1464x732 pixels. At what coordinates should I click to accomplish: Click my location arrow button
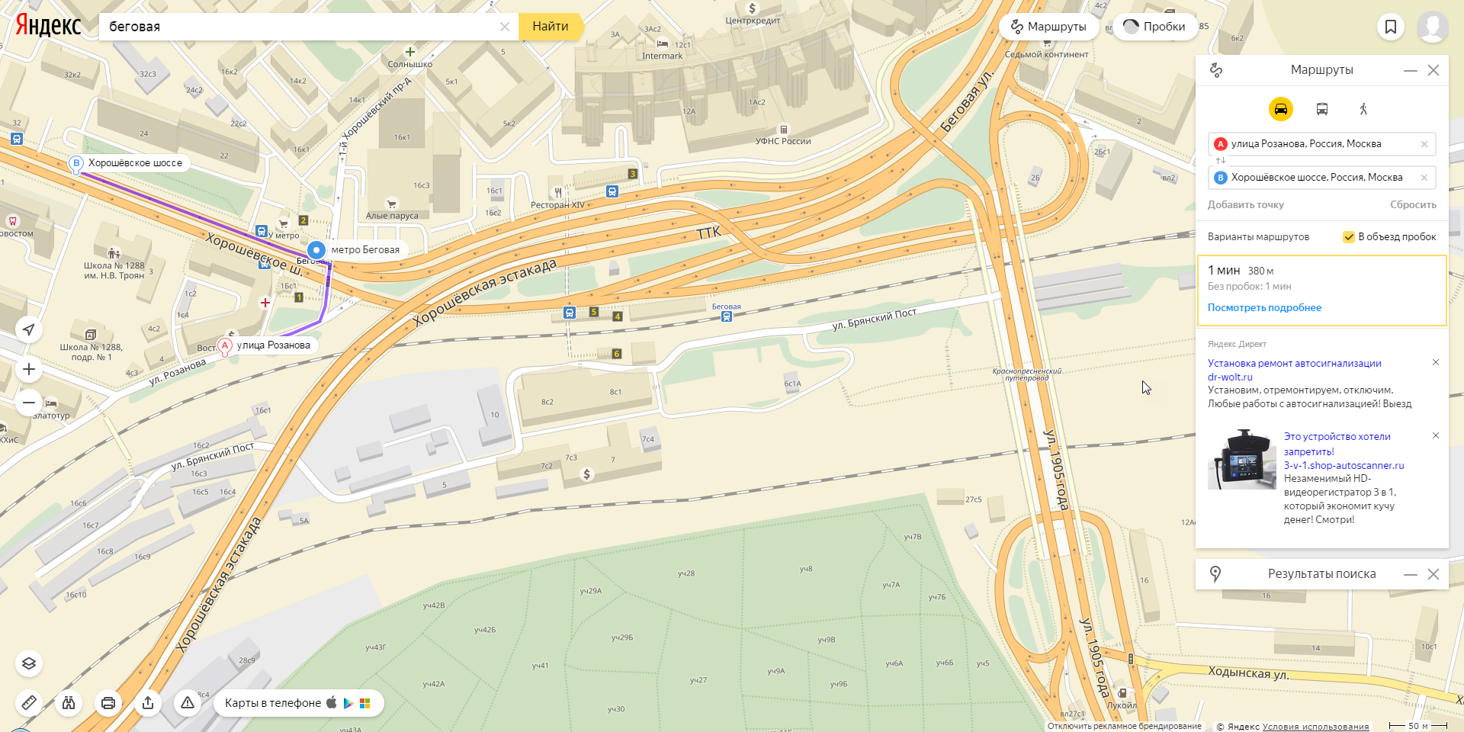pyautogui.click(x=29, y=329)
